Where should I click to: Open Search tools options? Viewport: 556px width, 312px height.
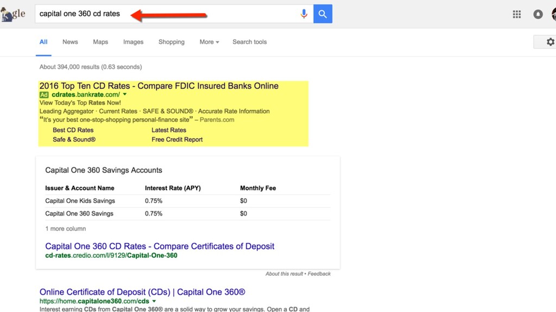point(250,42)
